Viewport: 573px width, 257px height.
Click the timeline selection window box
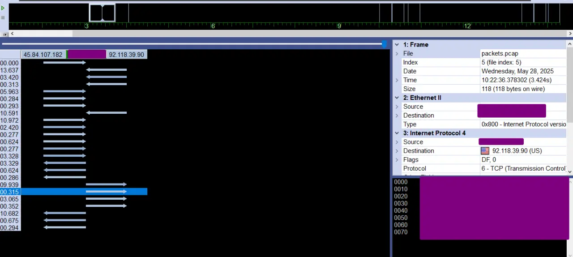[x=102, y=13]
